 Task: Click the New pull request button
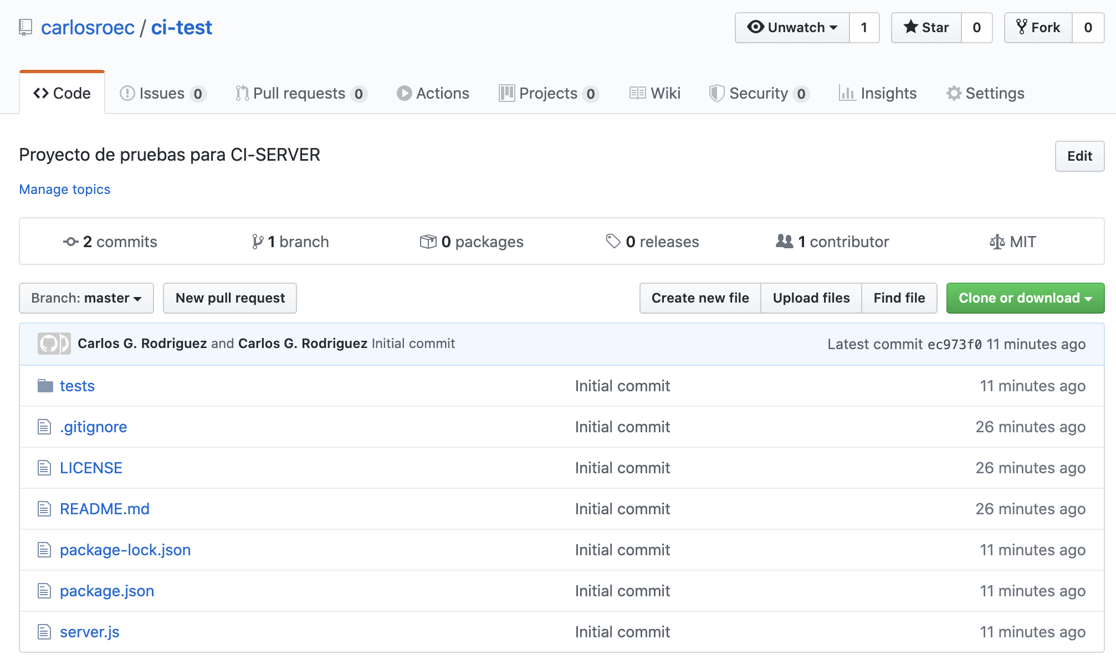230,298
